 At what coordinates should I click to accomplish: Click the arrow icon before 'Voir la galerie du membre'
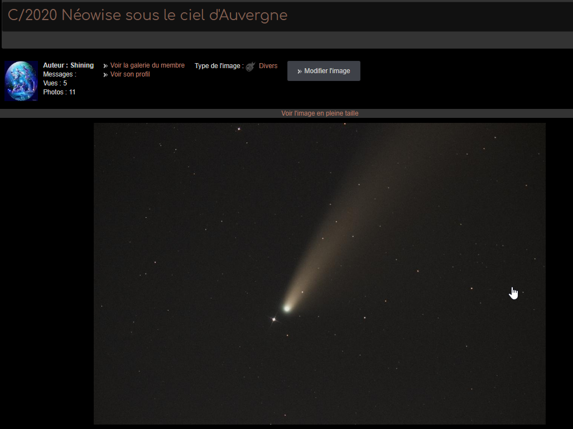pyautogui.click(x=105, y=66)
